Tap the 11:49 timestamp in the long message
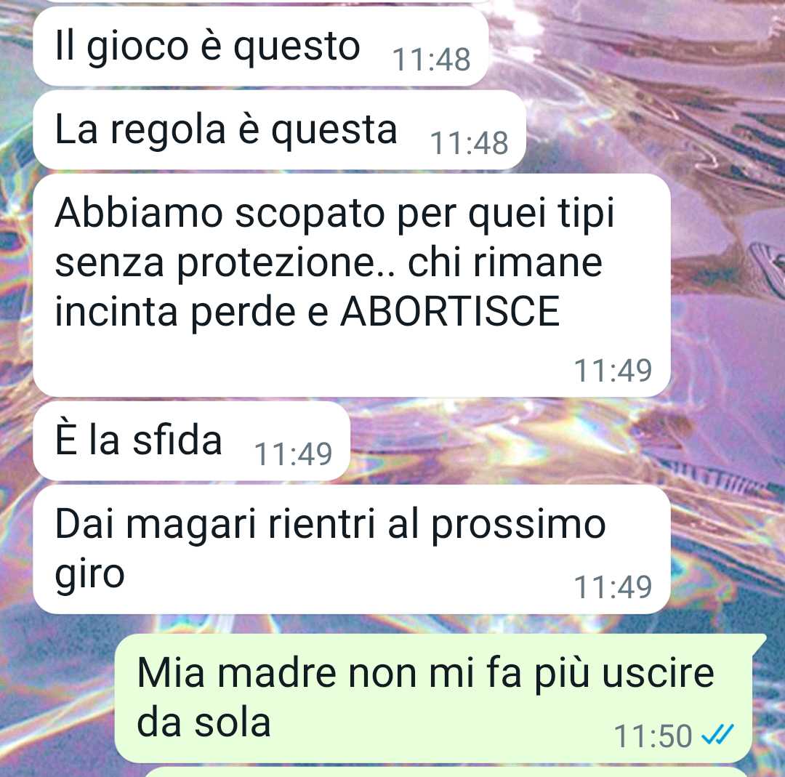 [613, 371]
